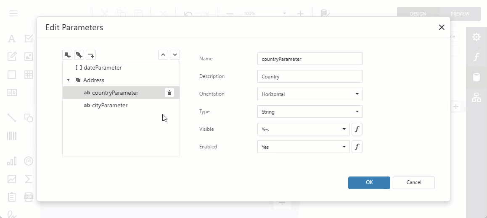Click the Validate Bindings database toolbar icon
This screenshot has height=218, width=487.
325,13
